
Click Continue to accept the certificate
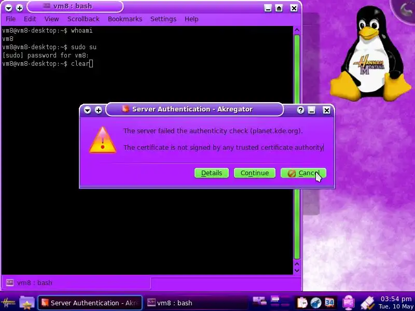pos(255,173)
